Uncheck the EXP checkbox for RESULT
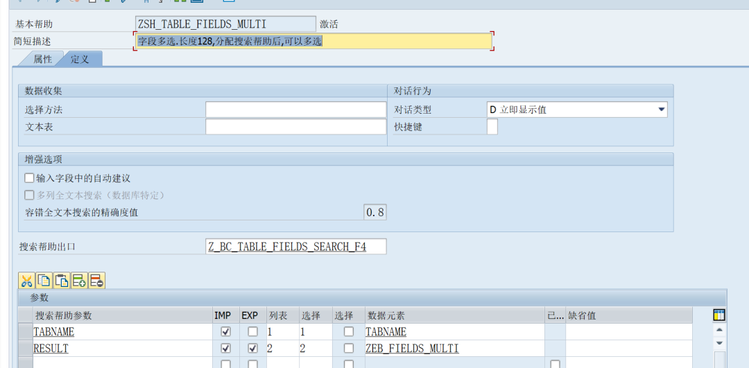 [x=253, y=348]
